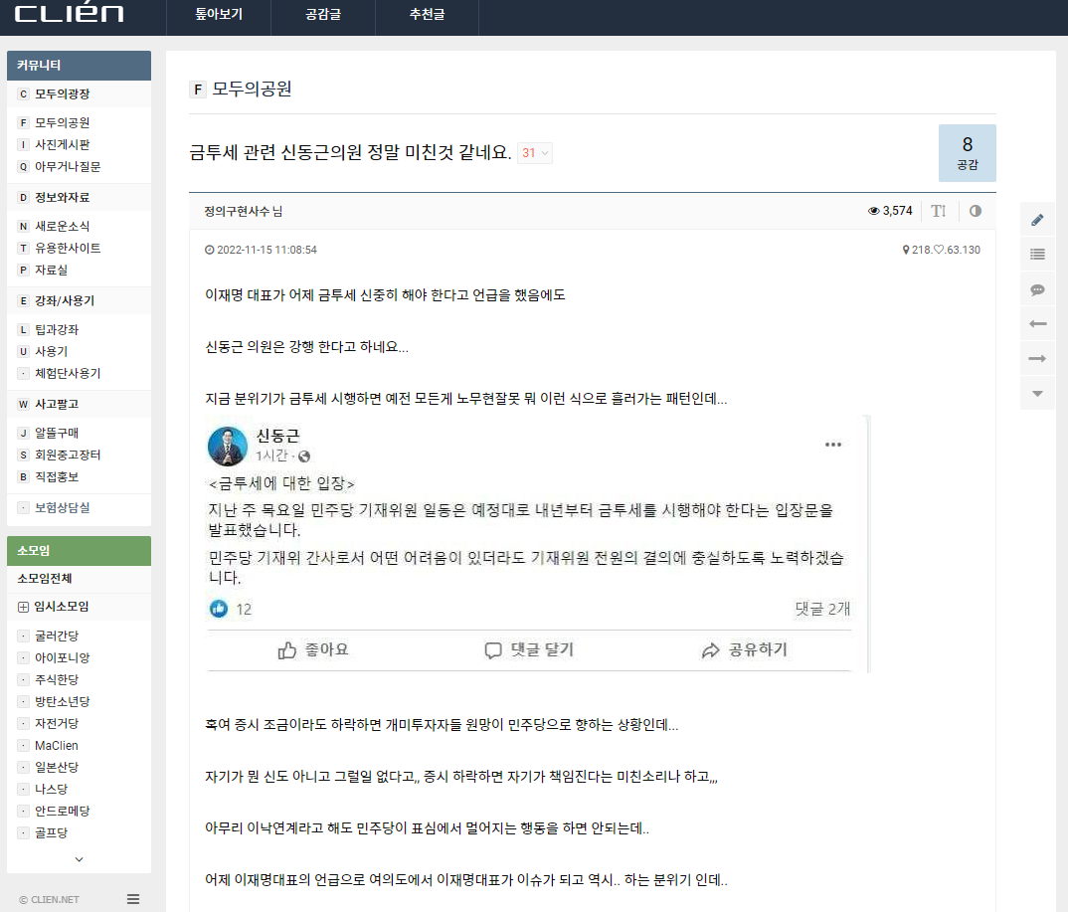Jump to comments via speech bubble icon
This screenshot has height=912, width=1068.
click(x=1037, y=289)
